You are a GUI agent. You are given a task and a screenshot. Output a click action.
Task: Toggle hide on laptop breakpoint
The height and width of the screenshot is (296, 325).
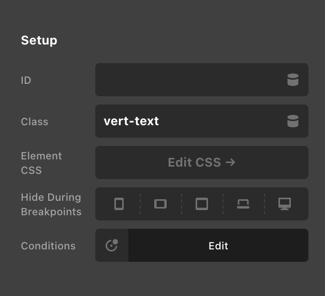click(x=243, y=204)
